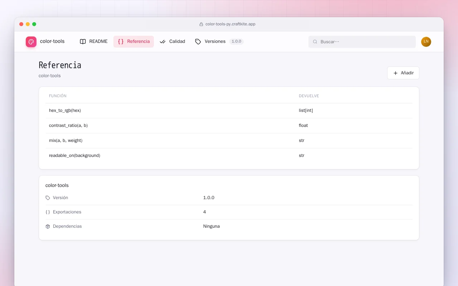The image size is (458, 286).
Task: Click the Calidad double-check icon
Action: coord(163,41)
